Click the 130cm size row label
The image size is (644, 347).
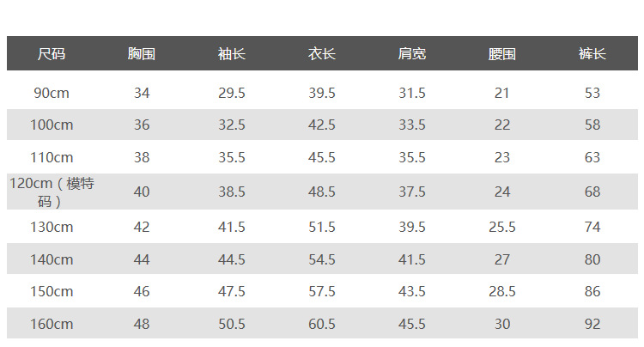[x=52, y=228]
